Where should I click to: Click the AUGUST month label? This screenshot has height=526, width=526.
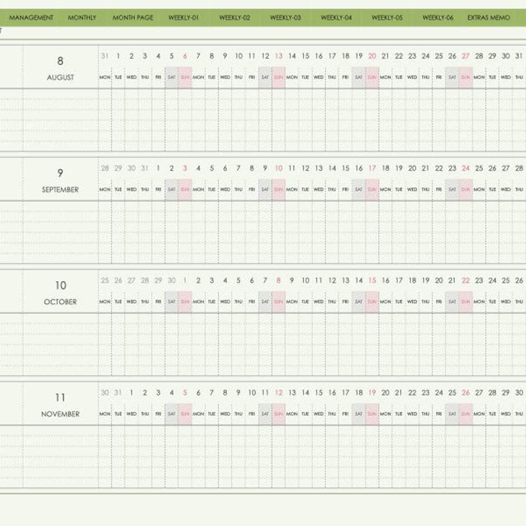pos(61,78)
